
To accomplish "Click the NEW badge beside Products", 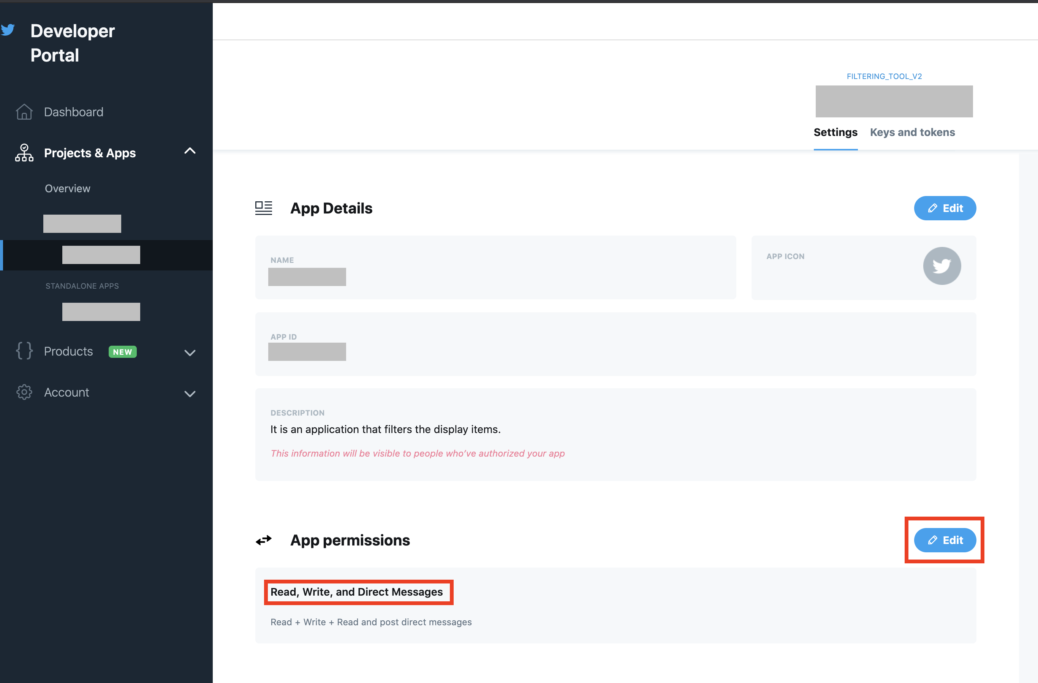I will click(123, 351).
